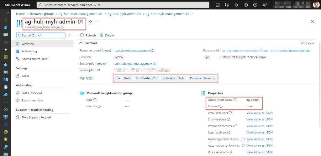Select Access control (IAM) in menu

point(35,59)
